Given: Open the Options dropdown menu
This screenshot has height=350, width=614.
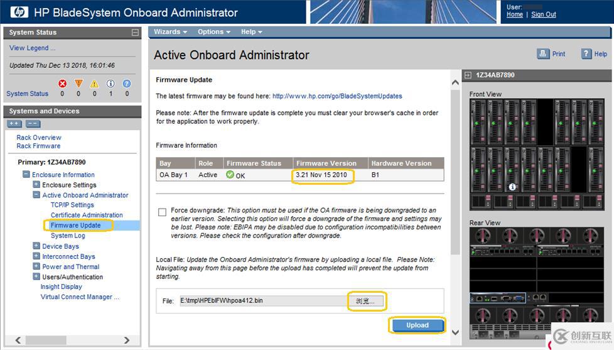Looking at the screenshot, I should pyautogui.click(x=214, y=32).
